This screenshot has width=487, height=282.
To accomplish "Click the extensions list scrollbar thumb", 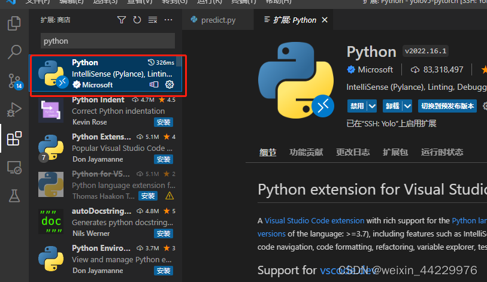I will [x=179, y=62].
